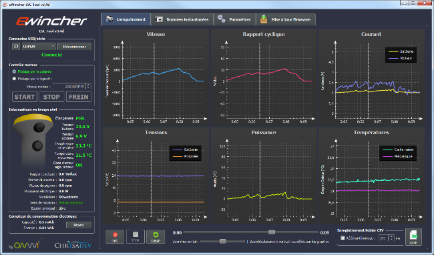Clear graphs with the green CLEAR icon

point(156,237)
